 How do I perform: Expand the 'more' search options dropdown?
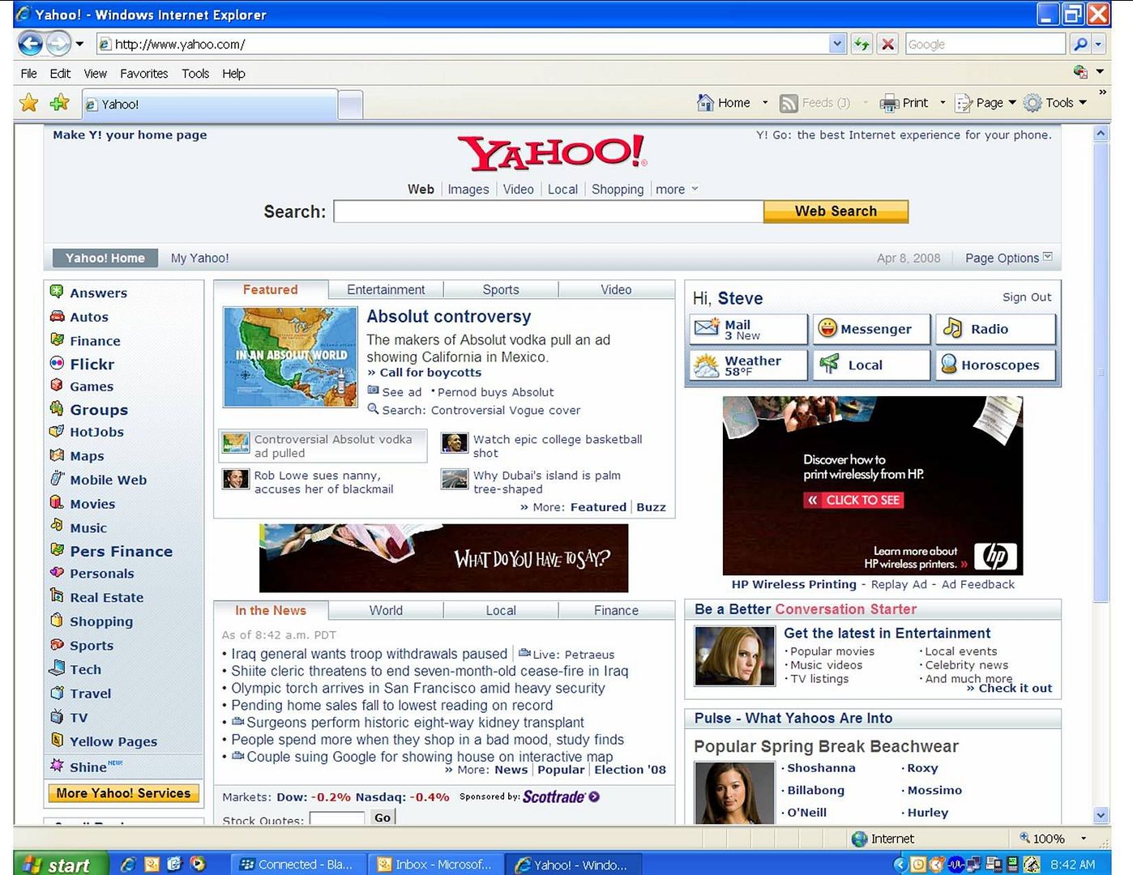point(677,190)
